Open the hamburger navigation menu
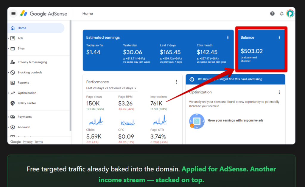Viewport: 305px width, 187px height. [x=13, y=13]
